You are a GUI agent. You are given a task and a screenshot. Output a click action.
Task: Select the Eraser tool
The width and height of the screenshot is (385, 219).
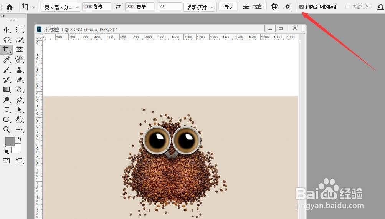tap(20, 80)
